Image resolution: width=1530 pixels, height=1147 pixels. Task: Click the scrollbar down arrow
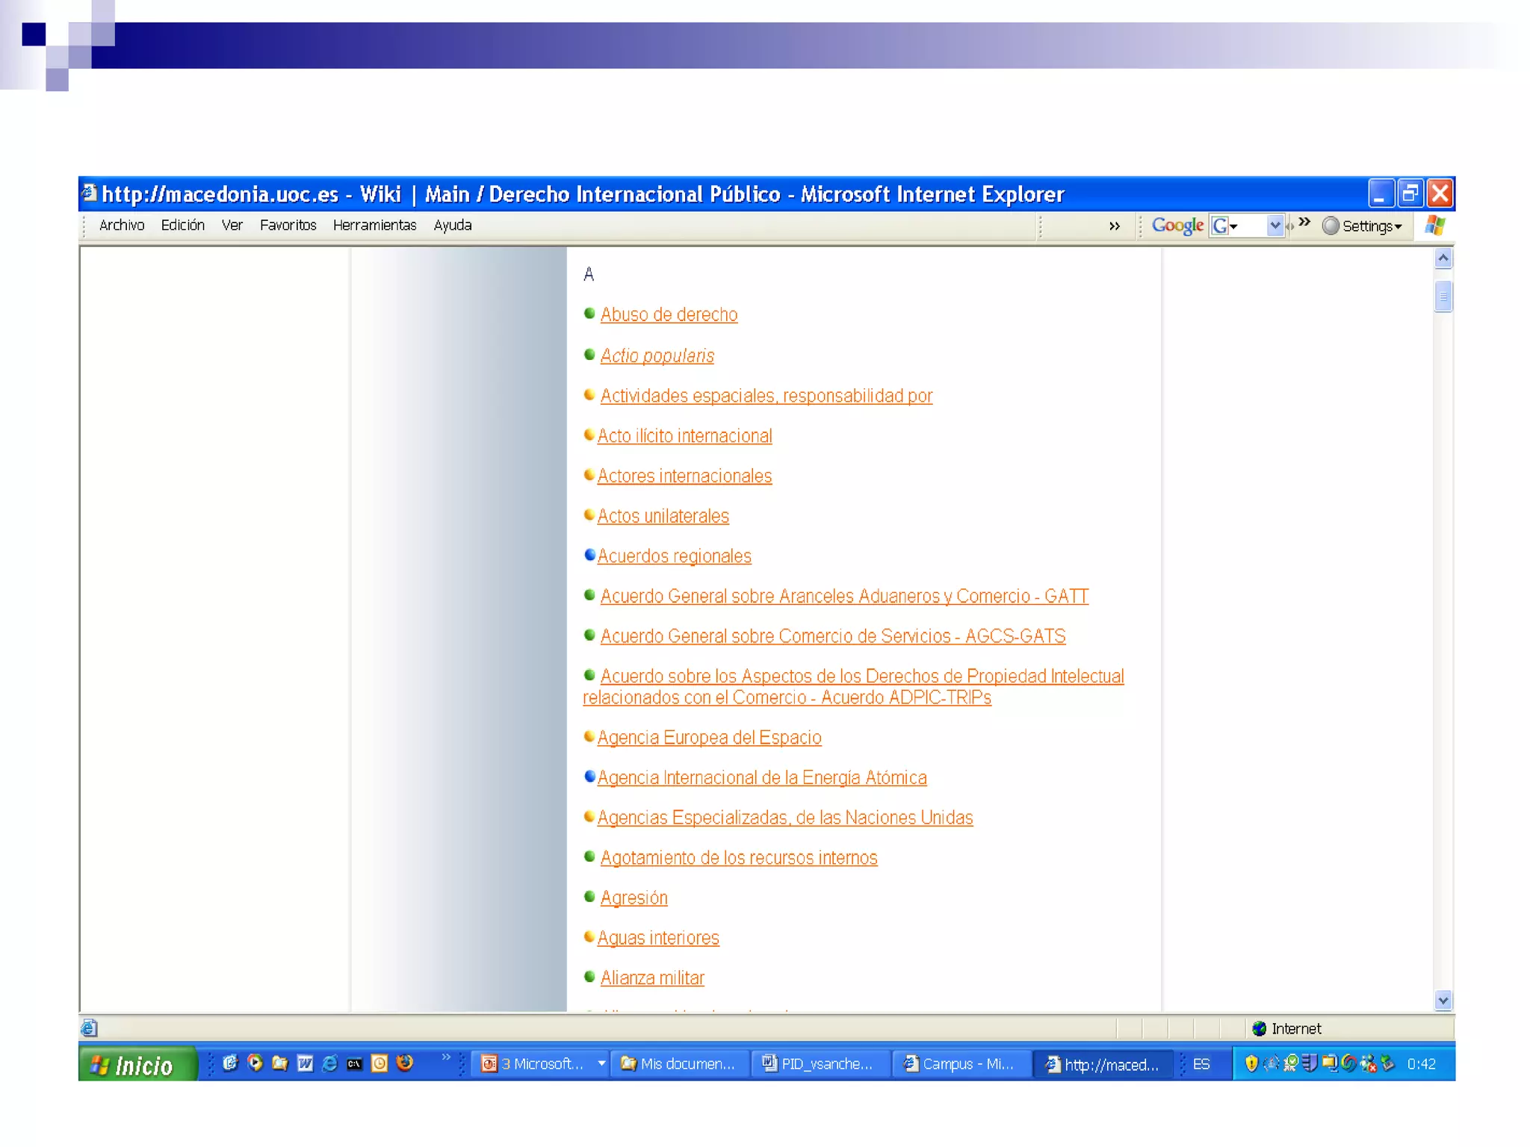click(1443, 1000)
